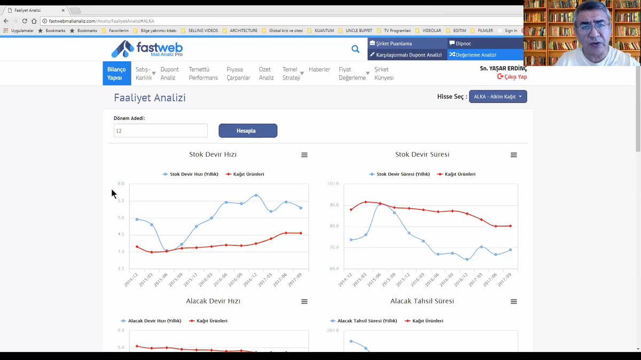Click the Hesapla button
Screen dimensions: 641x360
tap(248, 131)
